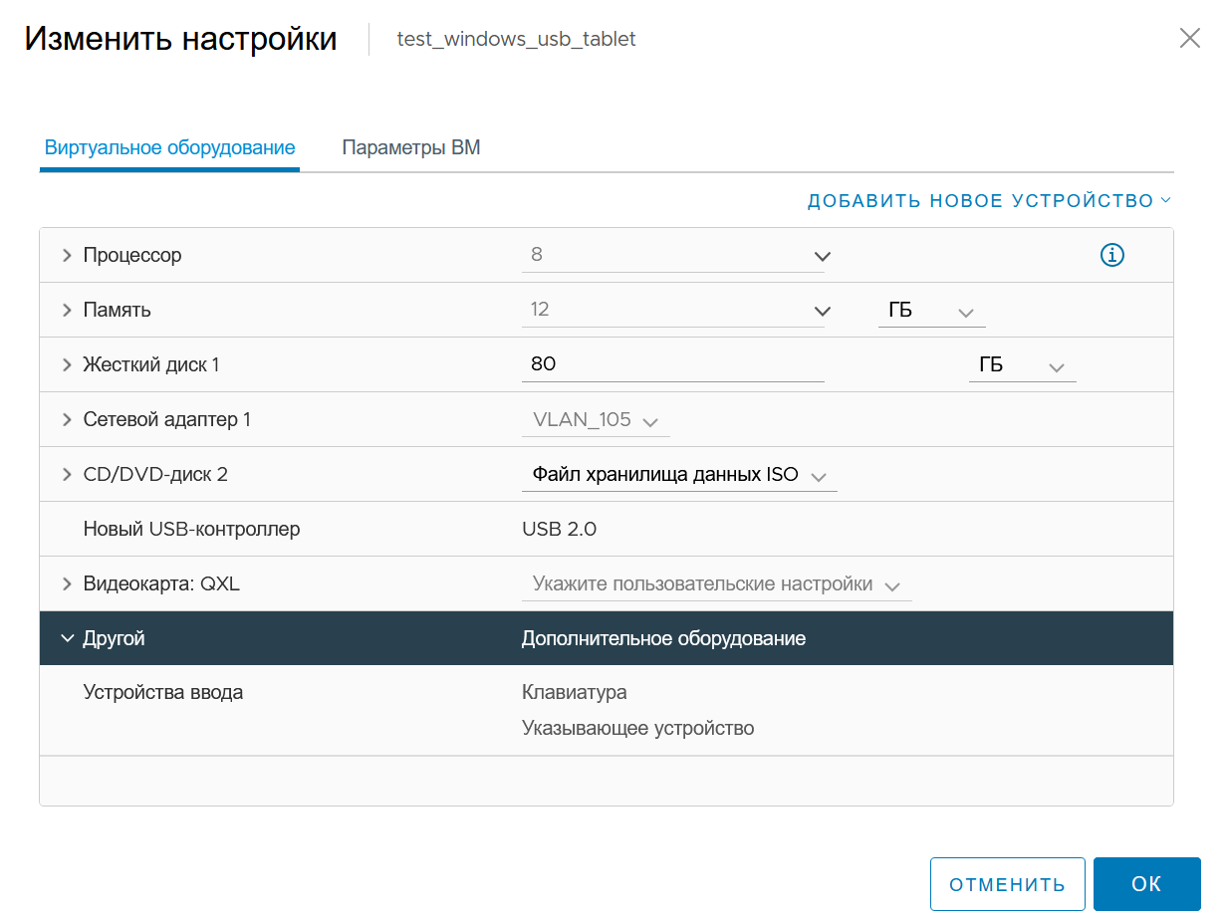Click the Клавиатура input device text

(x=575, y=692)
